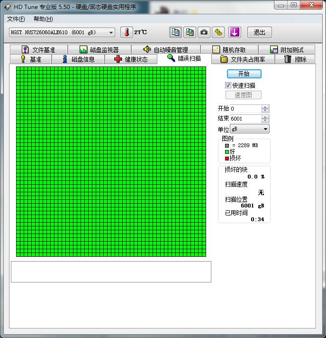Click the 无 scan speed value
Screen dimensions: 326x338
point(261,192)
